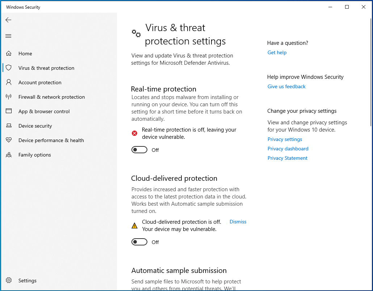
Task: Click the Account protection person icon
Action: click(x=8, y=82)
